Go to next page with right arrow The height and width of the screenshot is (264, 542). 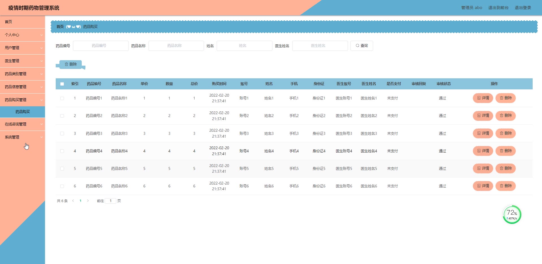point(88,201)
